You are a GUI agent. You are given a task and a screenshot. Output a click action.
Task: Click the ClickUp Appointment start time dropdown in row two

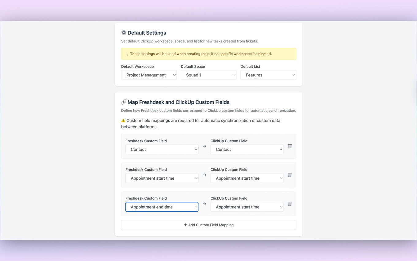pyautogui.click(x=247, y=178)
